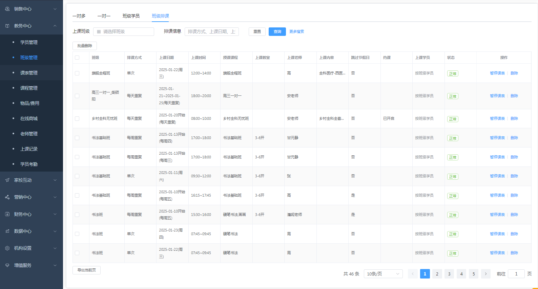Click the 批量删除 button

85,46
